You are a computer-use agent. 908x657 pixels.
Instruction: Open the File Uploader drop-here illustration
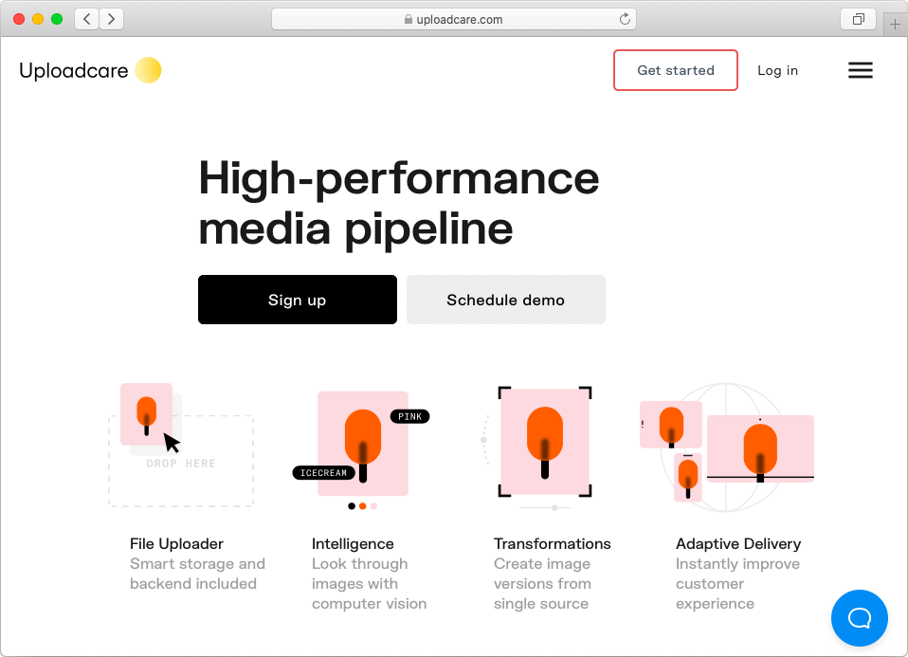pyautogui.click(x=181, y=445)
